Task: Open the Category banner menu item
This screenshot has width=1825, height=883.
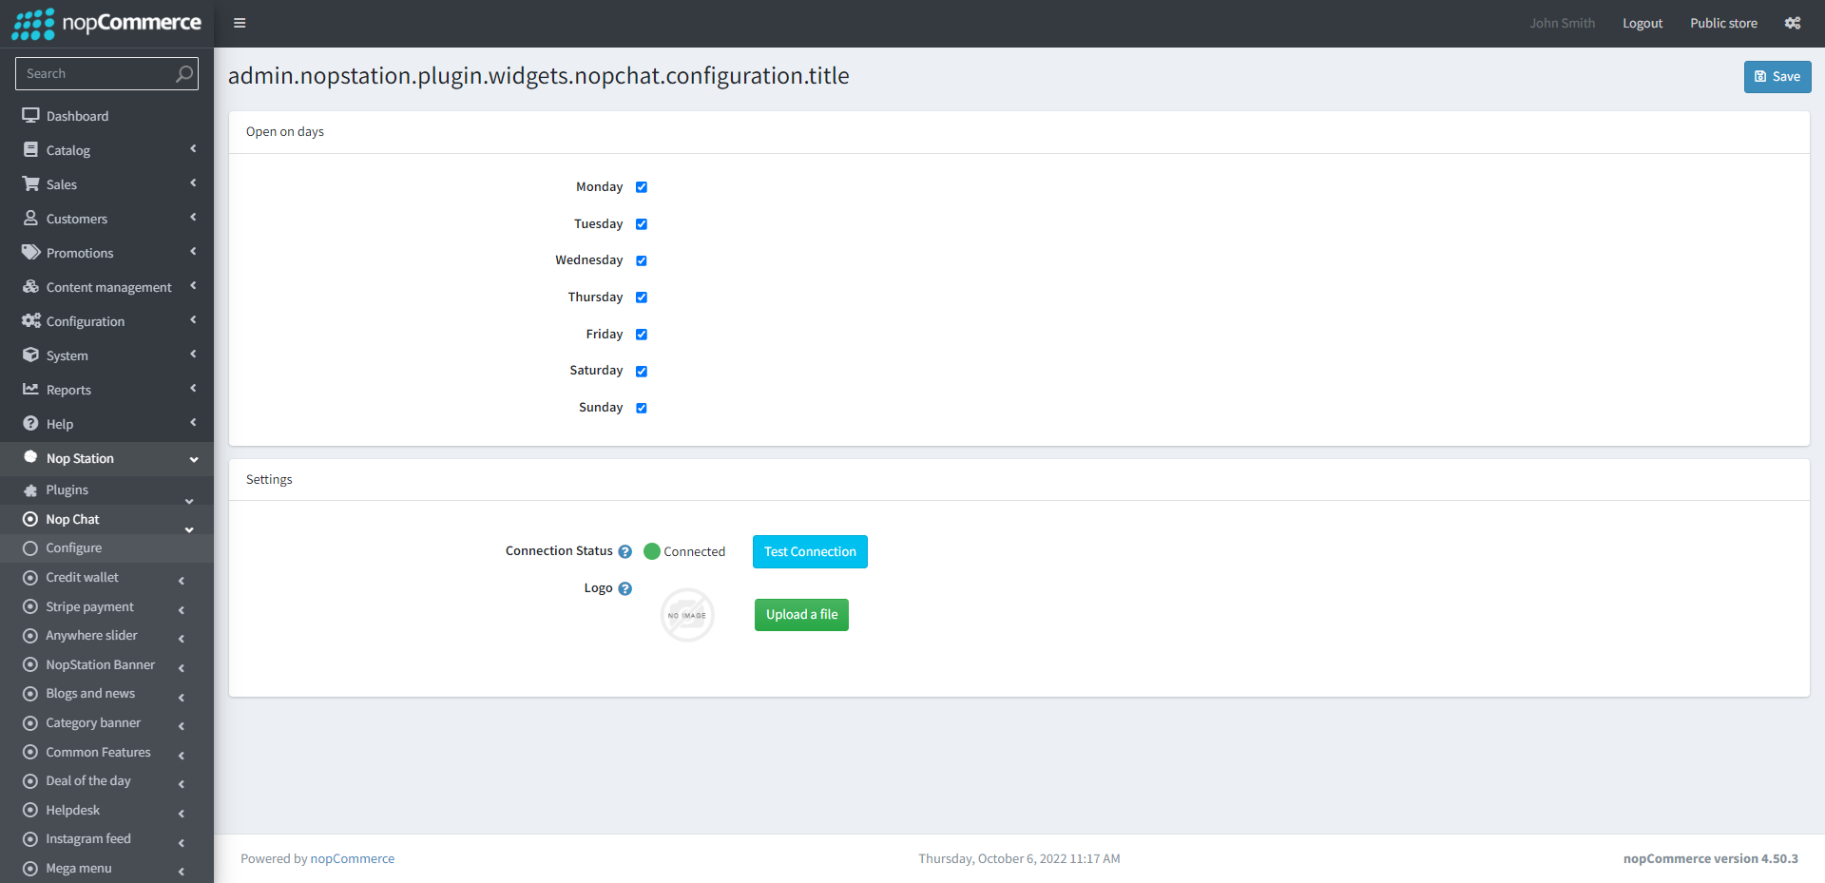Action: 106,723
